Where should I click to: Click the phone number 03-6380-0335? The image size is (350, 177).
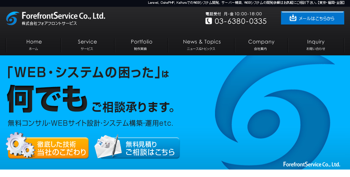pos(241,21)
